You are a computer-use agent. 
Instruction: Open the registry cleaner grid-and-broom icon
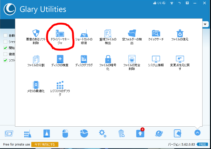pyautogui.click(x=28, y=134)
